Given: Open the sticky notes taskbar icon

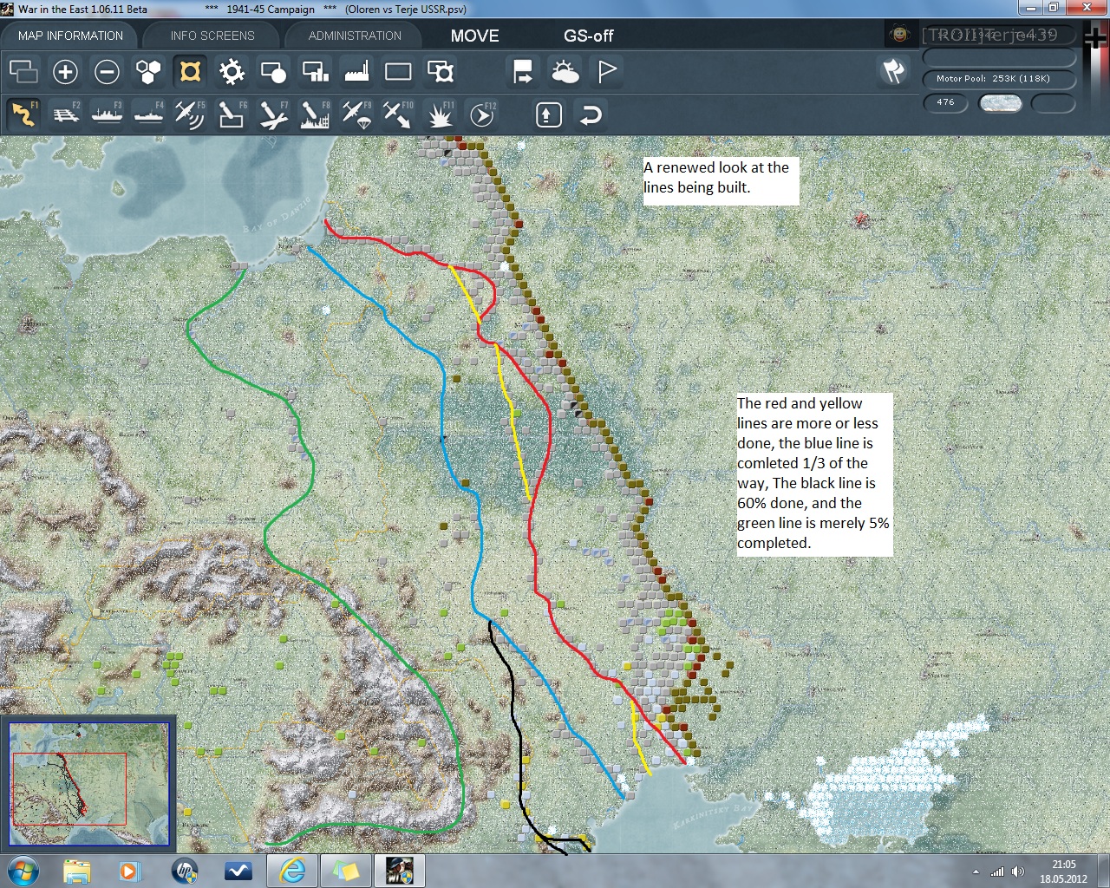Looking at the screenshot, I should click(x=346, y=871).
